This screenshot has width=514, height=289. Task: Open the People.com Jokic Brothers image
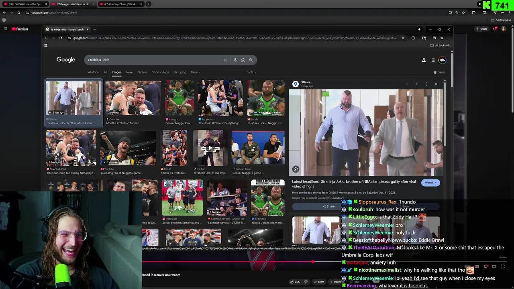coord(220,103)
